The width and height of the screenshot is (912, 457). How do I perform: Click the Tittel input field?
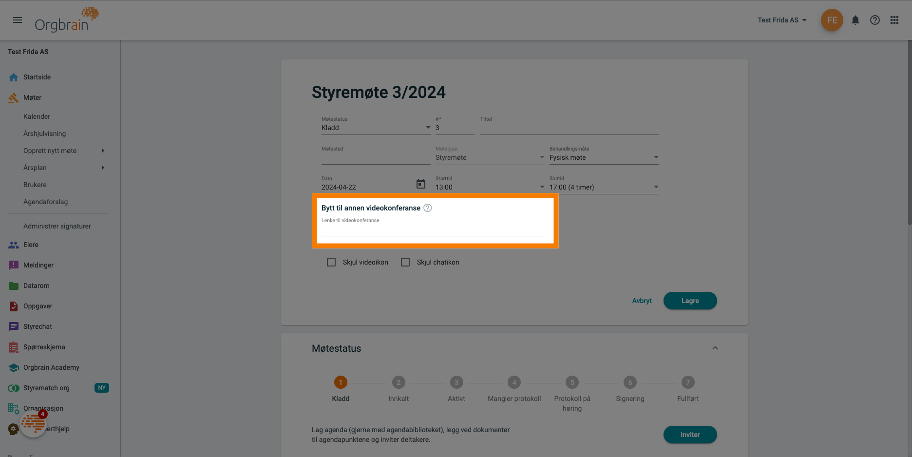pos(569,128)
